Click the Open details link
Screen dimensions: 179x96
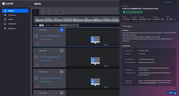coord(168,2)
